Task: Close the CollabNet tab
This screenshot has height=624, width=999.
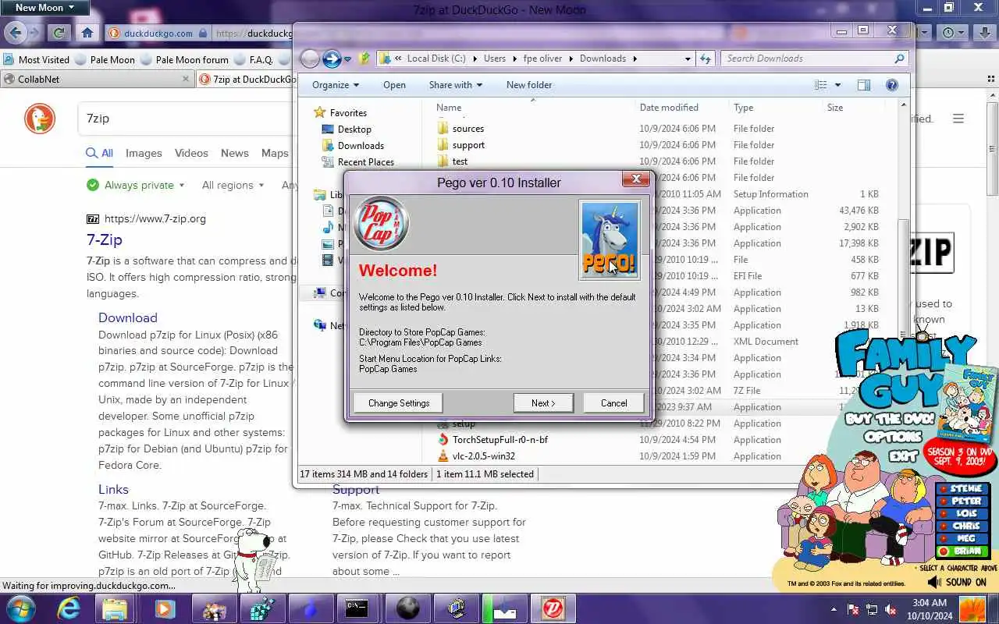Action: (186, 79)
